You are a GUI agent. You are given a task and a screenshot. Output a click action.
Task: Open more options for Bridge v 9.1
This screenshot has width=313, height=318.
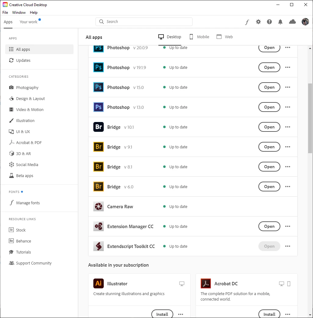[287, 147]
